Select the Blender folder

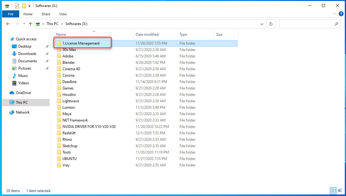point(69,63)
